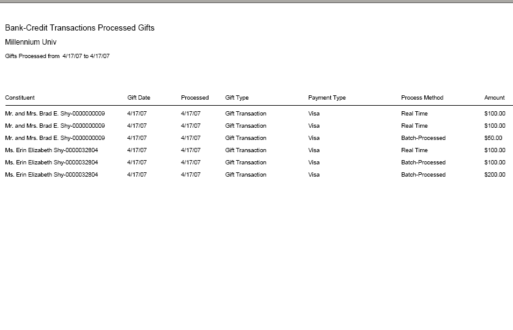The height and width of the screenshot is (330, 513).
Task: Select first Mr. and Mrs. Brad E. Shy row
Action: (255, 114)
